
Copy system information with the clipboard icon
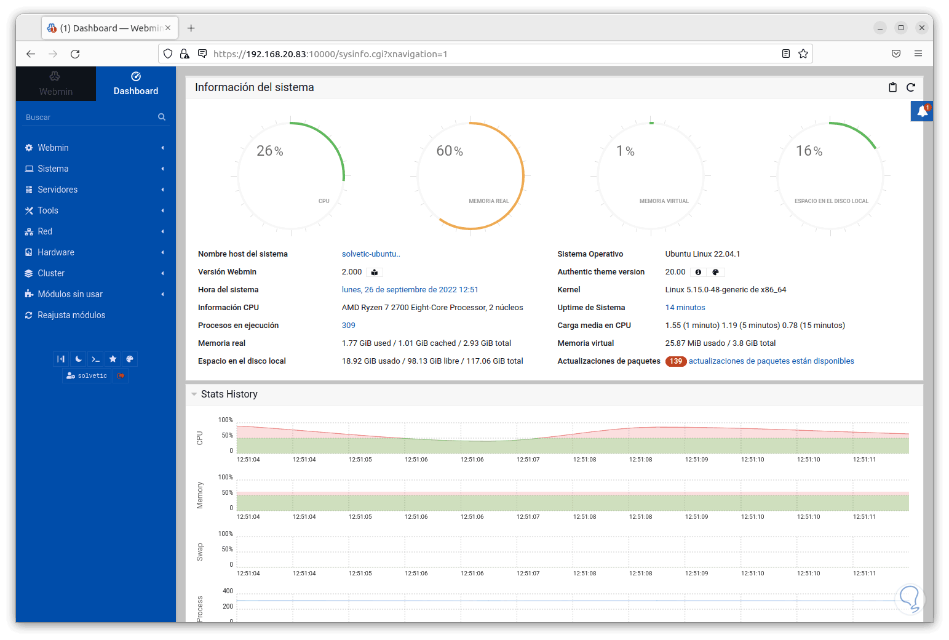click(x=892, y=87)
